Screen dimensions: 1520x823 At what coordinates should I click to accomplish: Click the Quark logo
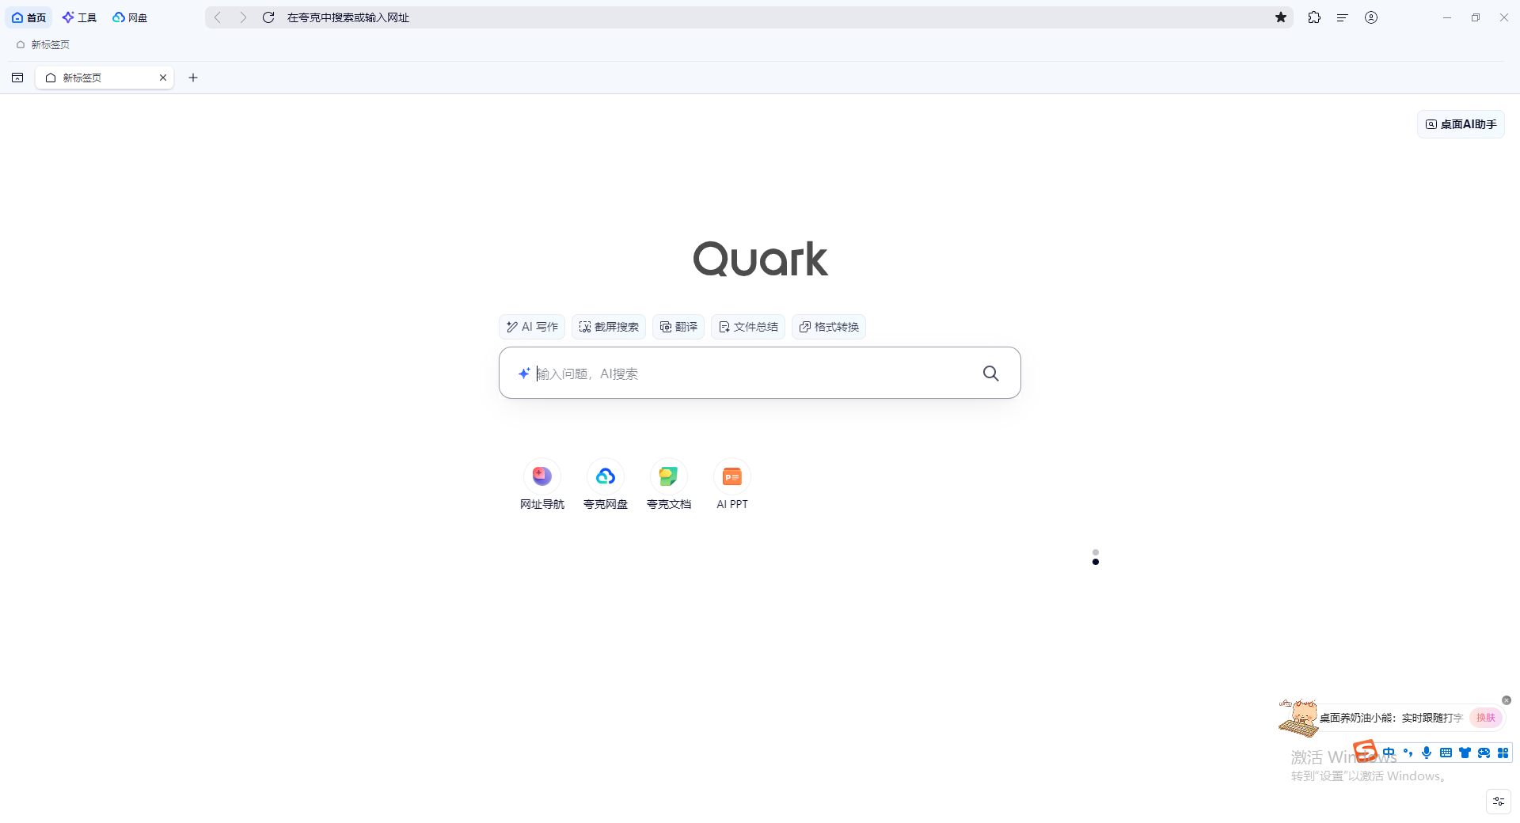[x=760, y=259]
